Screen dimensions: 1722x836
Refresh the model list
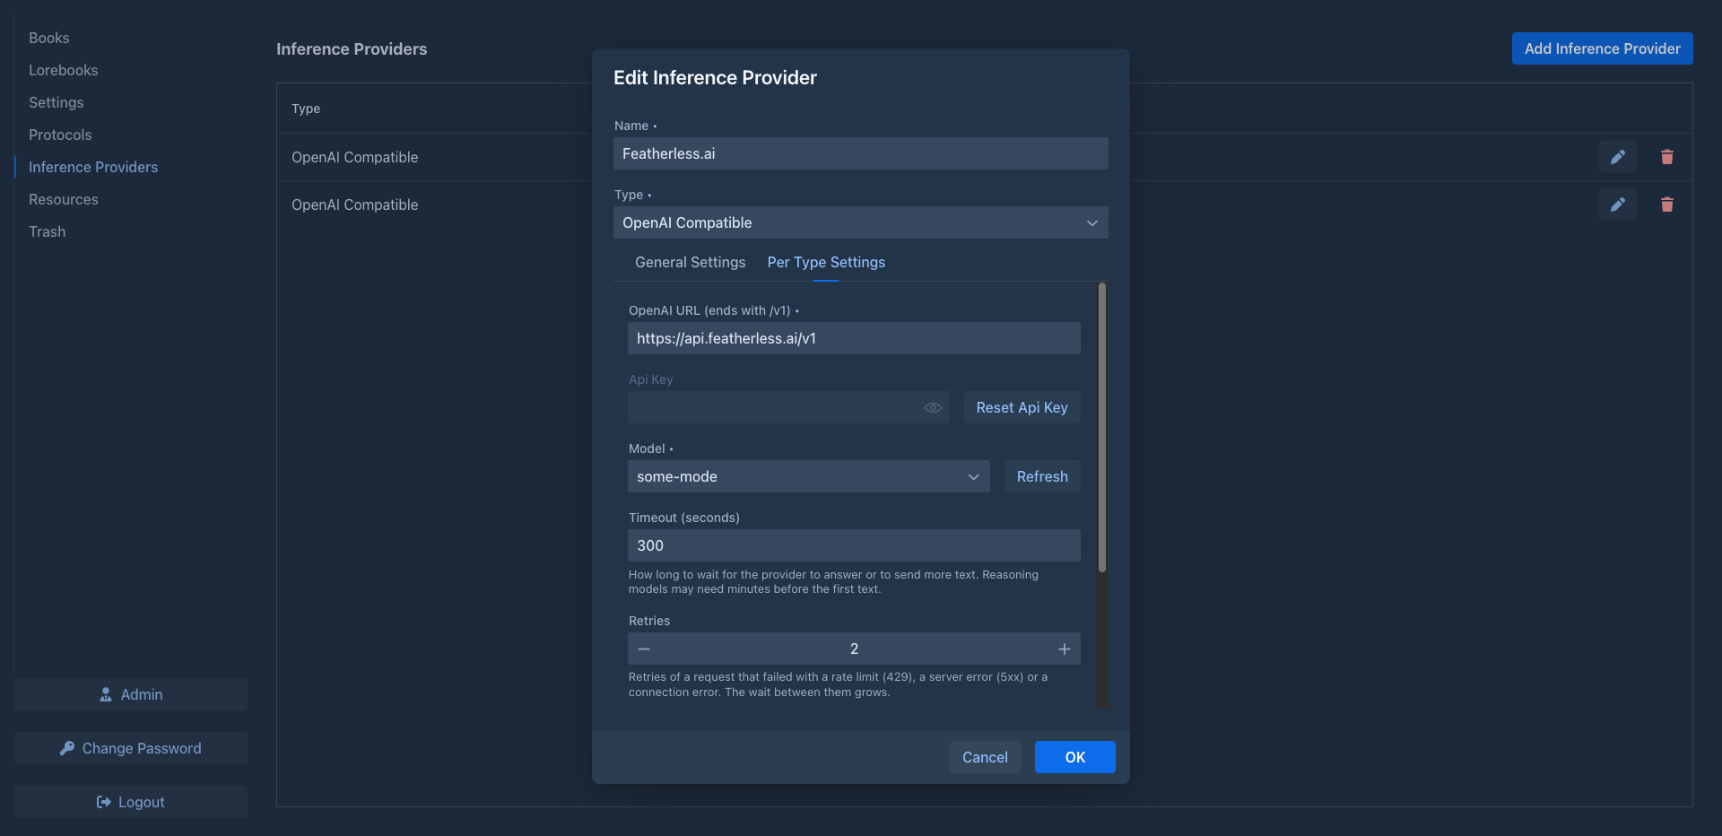pos(1042,476)
